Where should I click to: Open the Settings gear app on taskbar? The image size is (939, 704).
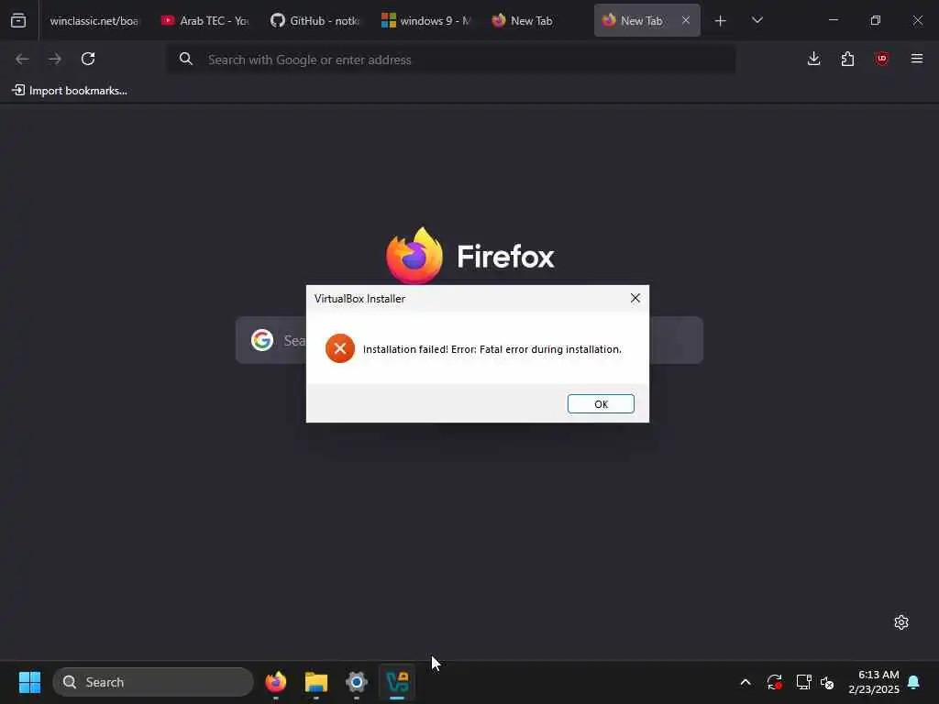click(x=357, y=682)
